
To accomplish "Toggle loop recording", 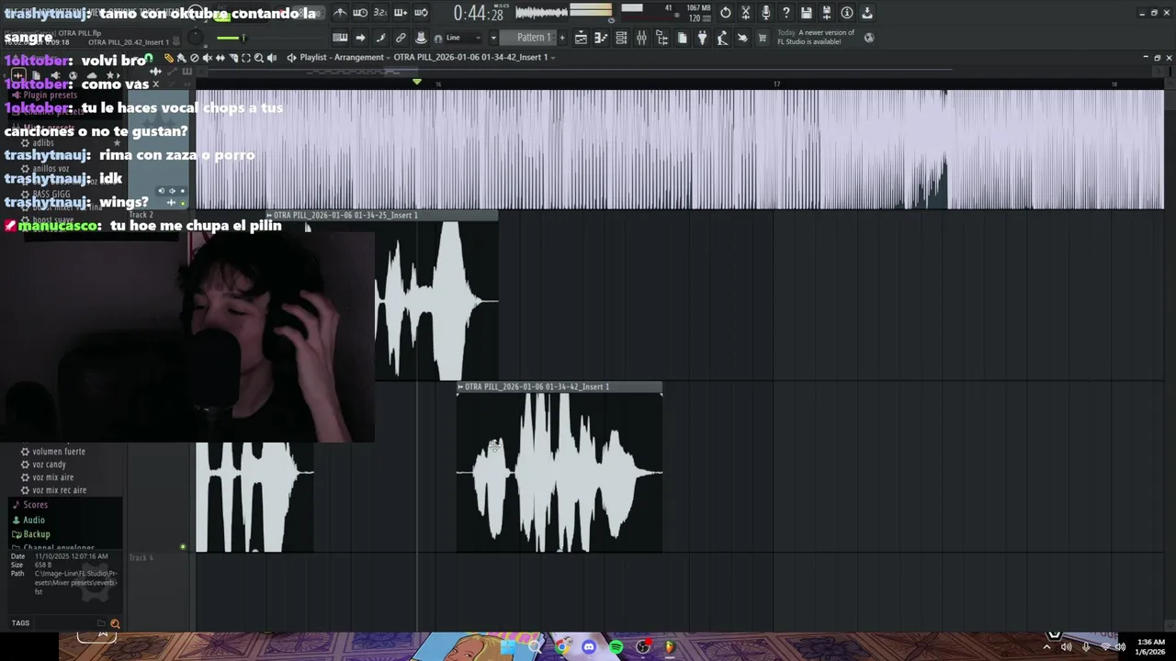I will click(x=421, y=13).
